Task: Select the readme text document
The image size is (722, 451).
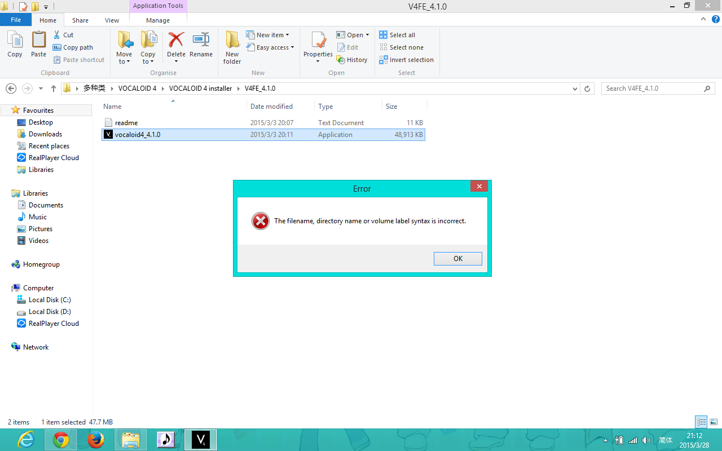Action: point(263,123)
